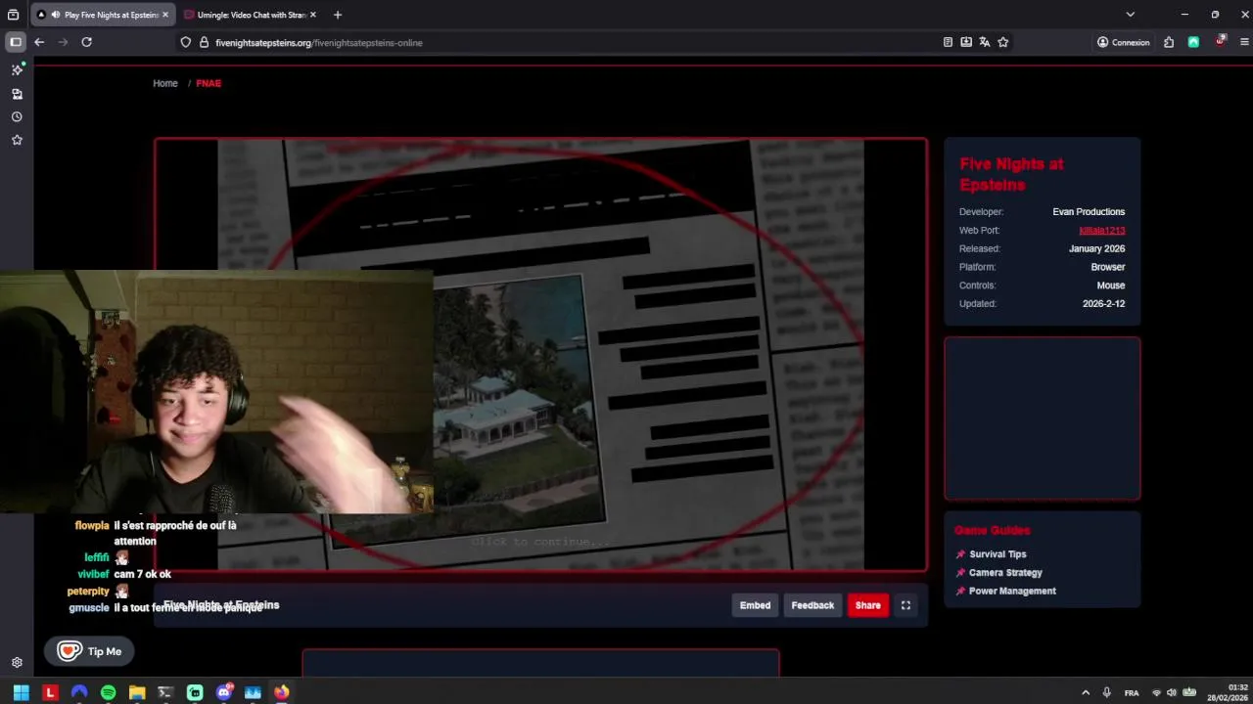Viewport: 1253px width, 704px height.
Task: Open bookmarks star in sidebar
Action: click(x=17, y=140)
